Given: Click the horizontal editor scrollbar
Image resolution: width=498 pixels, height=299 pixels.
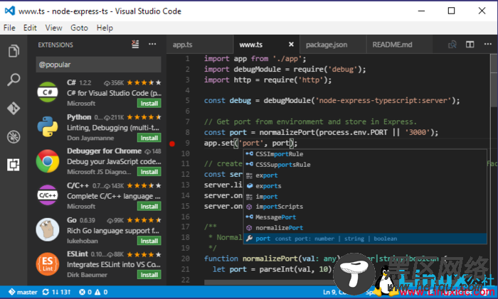Looking at the screenshot, I should pos(268,282).
